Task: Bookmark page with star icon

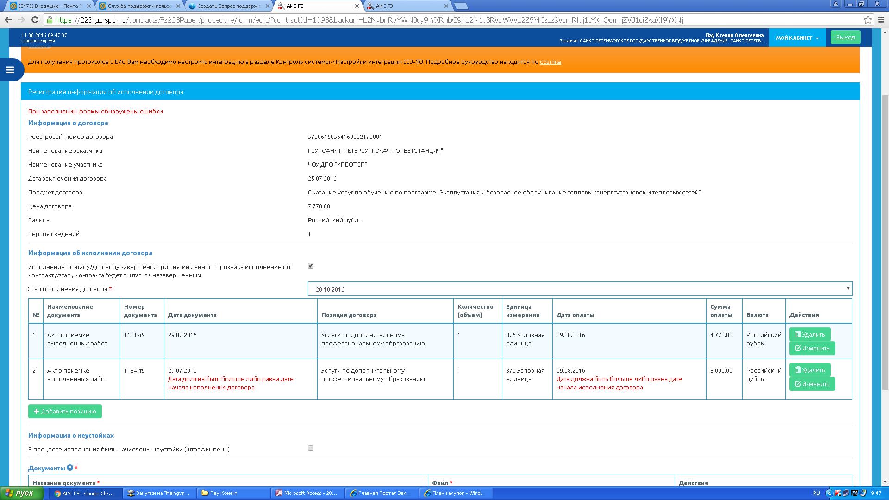Action: [x=868, y=20]
